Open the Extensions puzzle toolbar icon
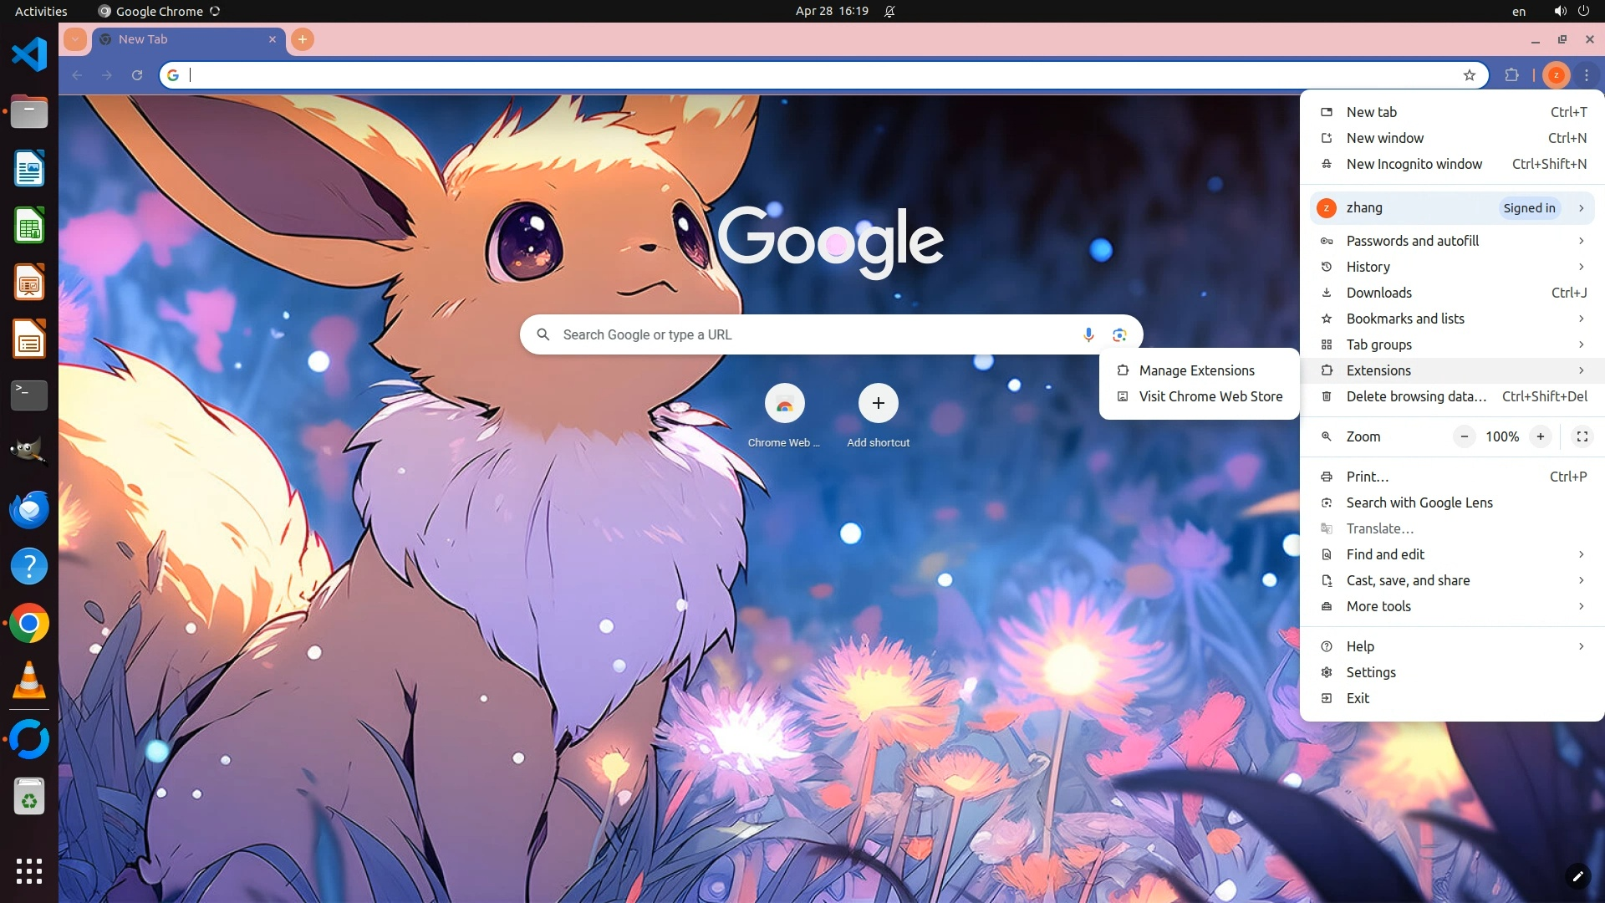Screen dimensions: 1605x903 1511,75
